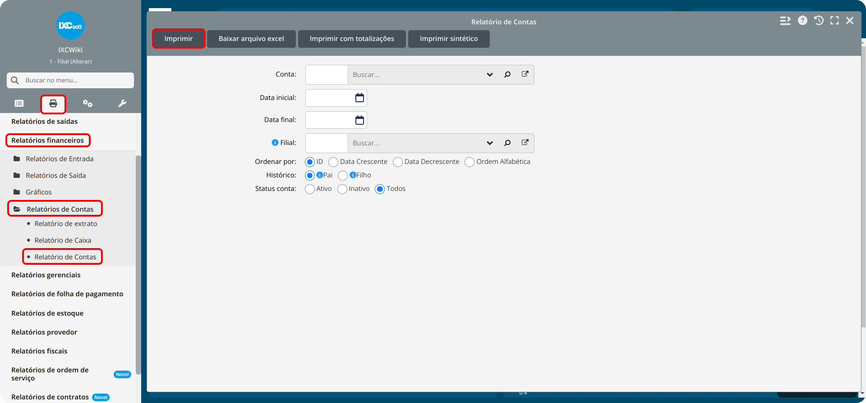866x403 pixels.
Task: Open the history clock icon in header
Action: tap(819, 21)
